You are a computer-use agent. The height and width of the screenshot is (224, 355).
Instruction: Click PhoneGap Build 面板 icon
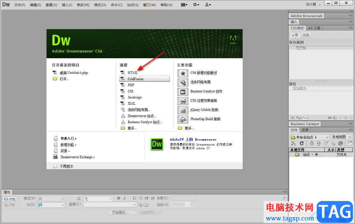[183, 119]
